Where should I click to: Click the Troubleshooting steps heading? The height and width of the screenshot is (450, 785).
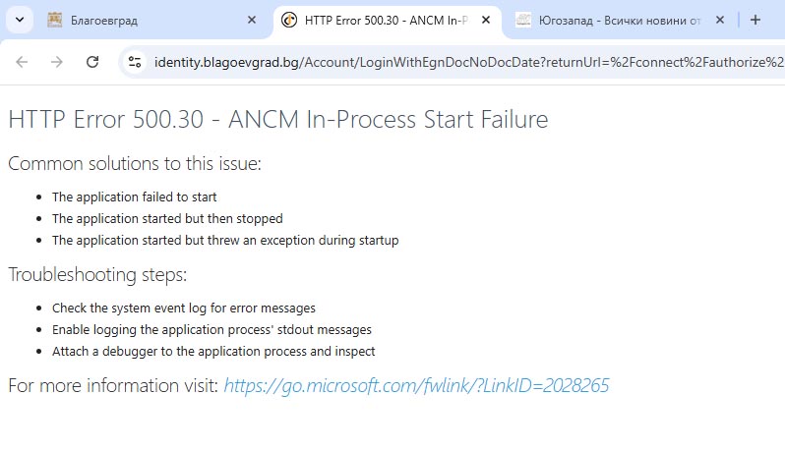(97, 274)
